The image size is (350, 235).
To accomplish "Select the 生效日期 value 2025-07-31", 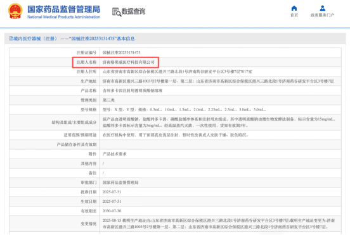I will click(x=112, y=202).
